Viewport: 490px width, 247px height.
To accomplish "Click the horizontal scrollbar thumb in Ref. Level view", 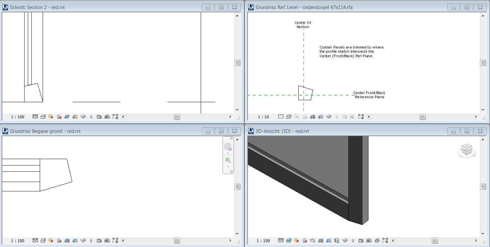I will point(422,117).
